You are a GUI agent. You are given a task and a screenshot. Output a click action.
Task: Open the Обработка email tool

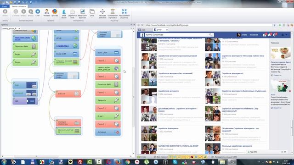[72, 14]
